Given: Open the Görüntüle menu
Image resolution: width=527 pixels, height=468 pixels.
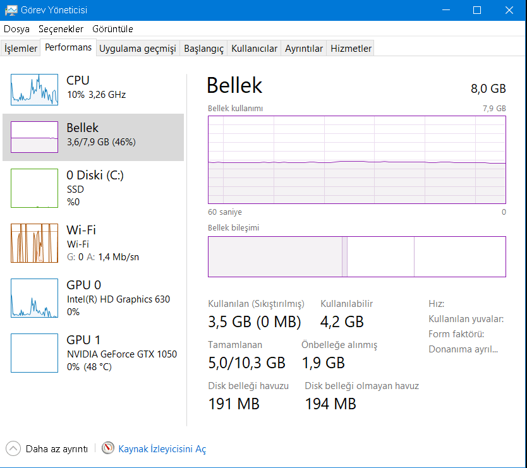Looking at the screenshot, I should 112,29.
